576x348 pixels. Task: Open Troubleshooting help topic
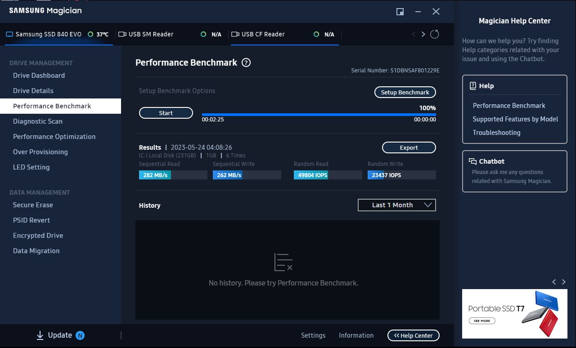(496, 133)
